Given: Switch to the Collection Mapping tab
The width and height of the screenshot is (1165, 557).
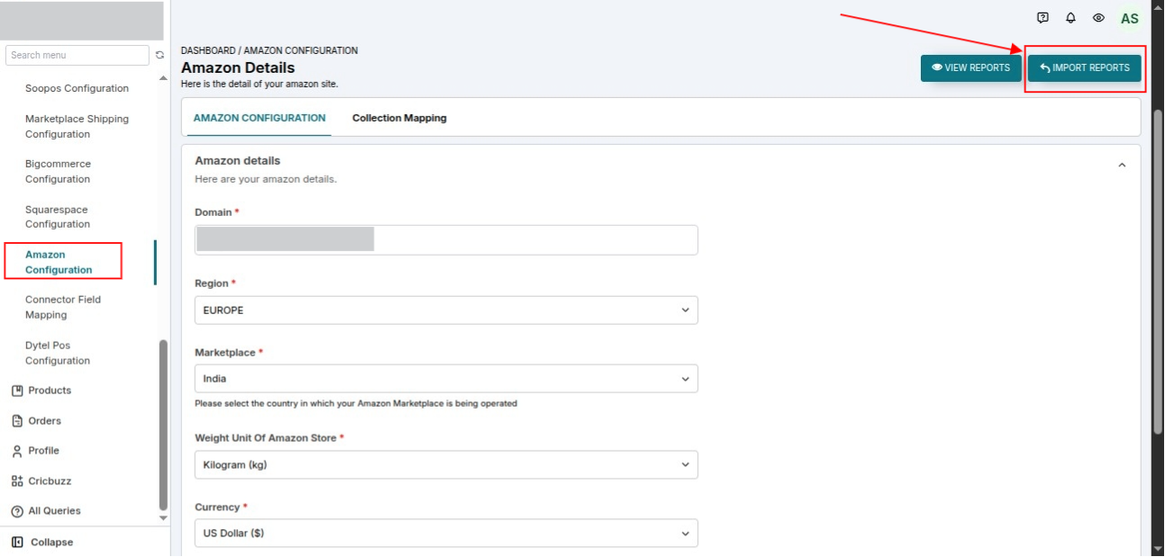Looking at the screenshot, I should [x=399, y=118].
